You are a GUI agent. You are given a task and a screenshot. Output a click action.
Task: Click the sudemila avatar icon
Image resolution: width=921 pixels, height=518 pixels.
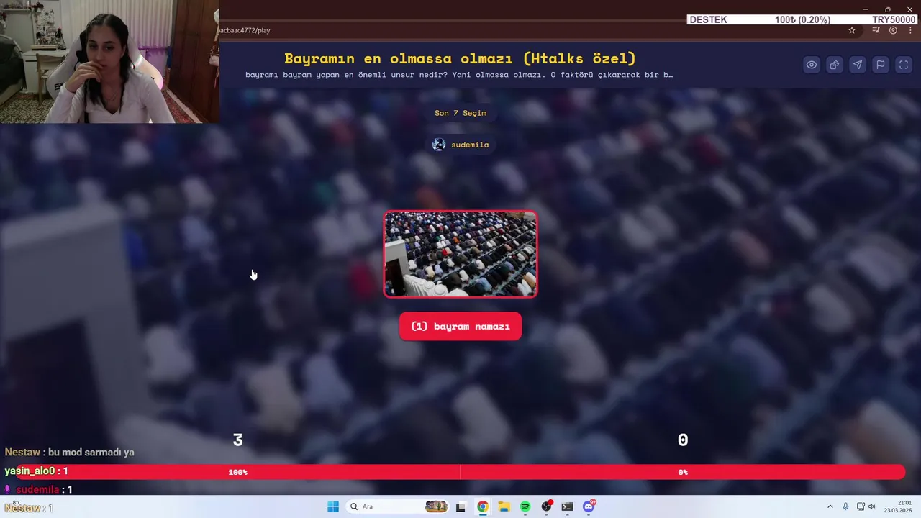click(438, 145)
